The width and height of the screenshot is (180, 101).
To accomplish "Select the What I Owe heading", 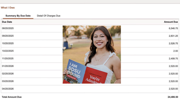I will 8,8.
